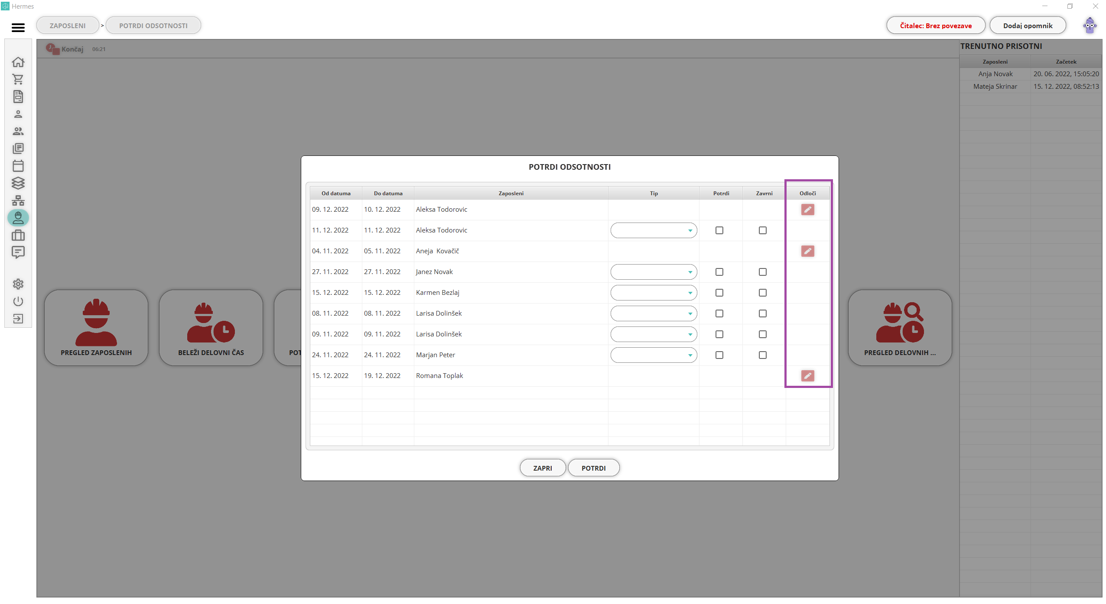Open the Pregled zaposlenih tile
This screenshot has width=1106, height=604.
(96, 328)
